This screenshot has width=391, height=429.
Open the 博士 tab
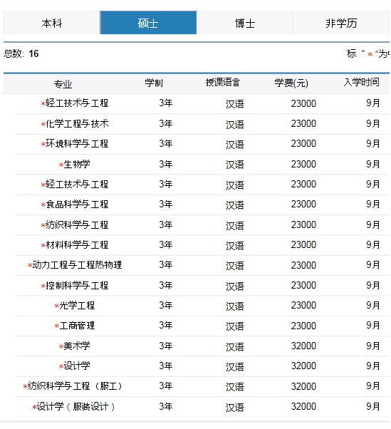click(245, 23)
